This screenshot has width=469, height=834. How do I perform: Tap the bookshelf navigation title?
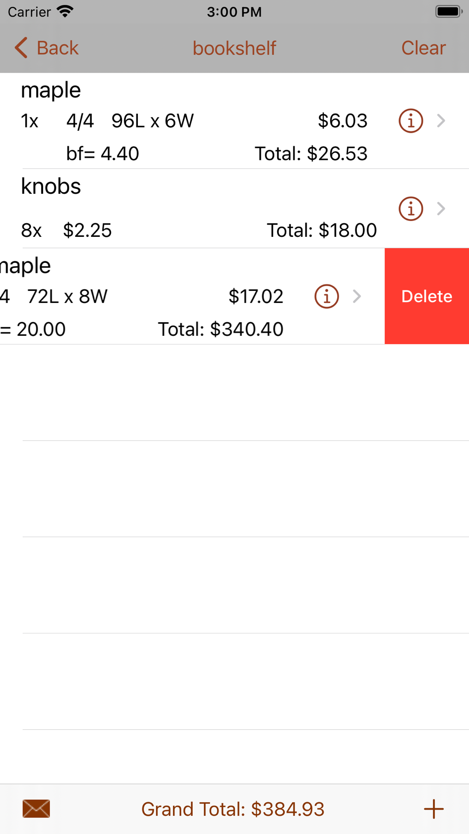click(x=234, y=48)
